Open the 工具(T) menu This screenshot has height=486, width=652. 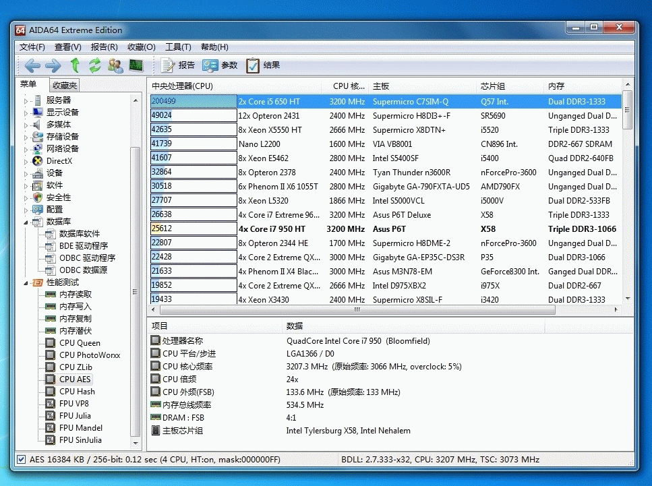pos(178,47)
